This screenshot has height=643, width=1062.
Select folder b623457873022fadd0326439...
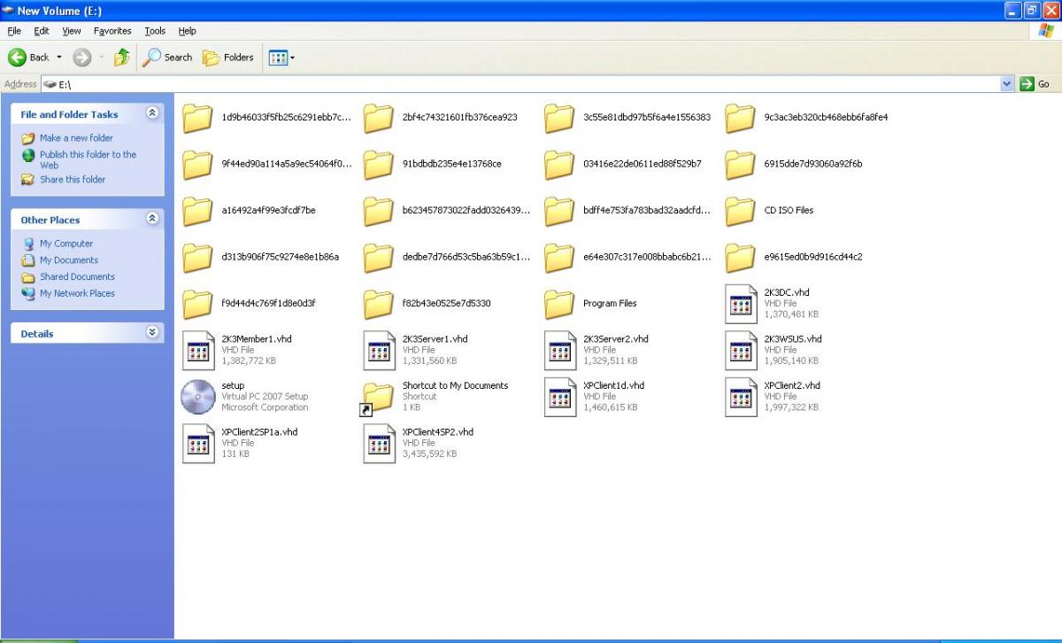[x=378, y=212]
